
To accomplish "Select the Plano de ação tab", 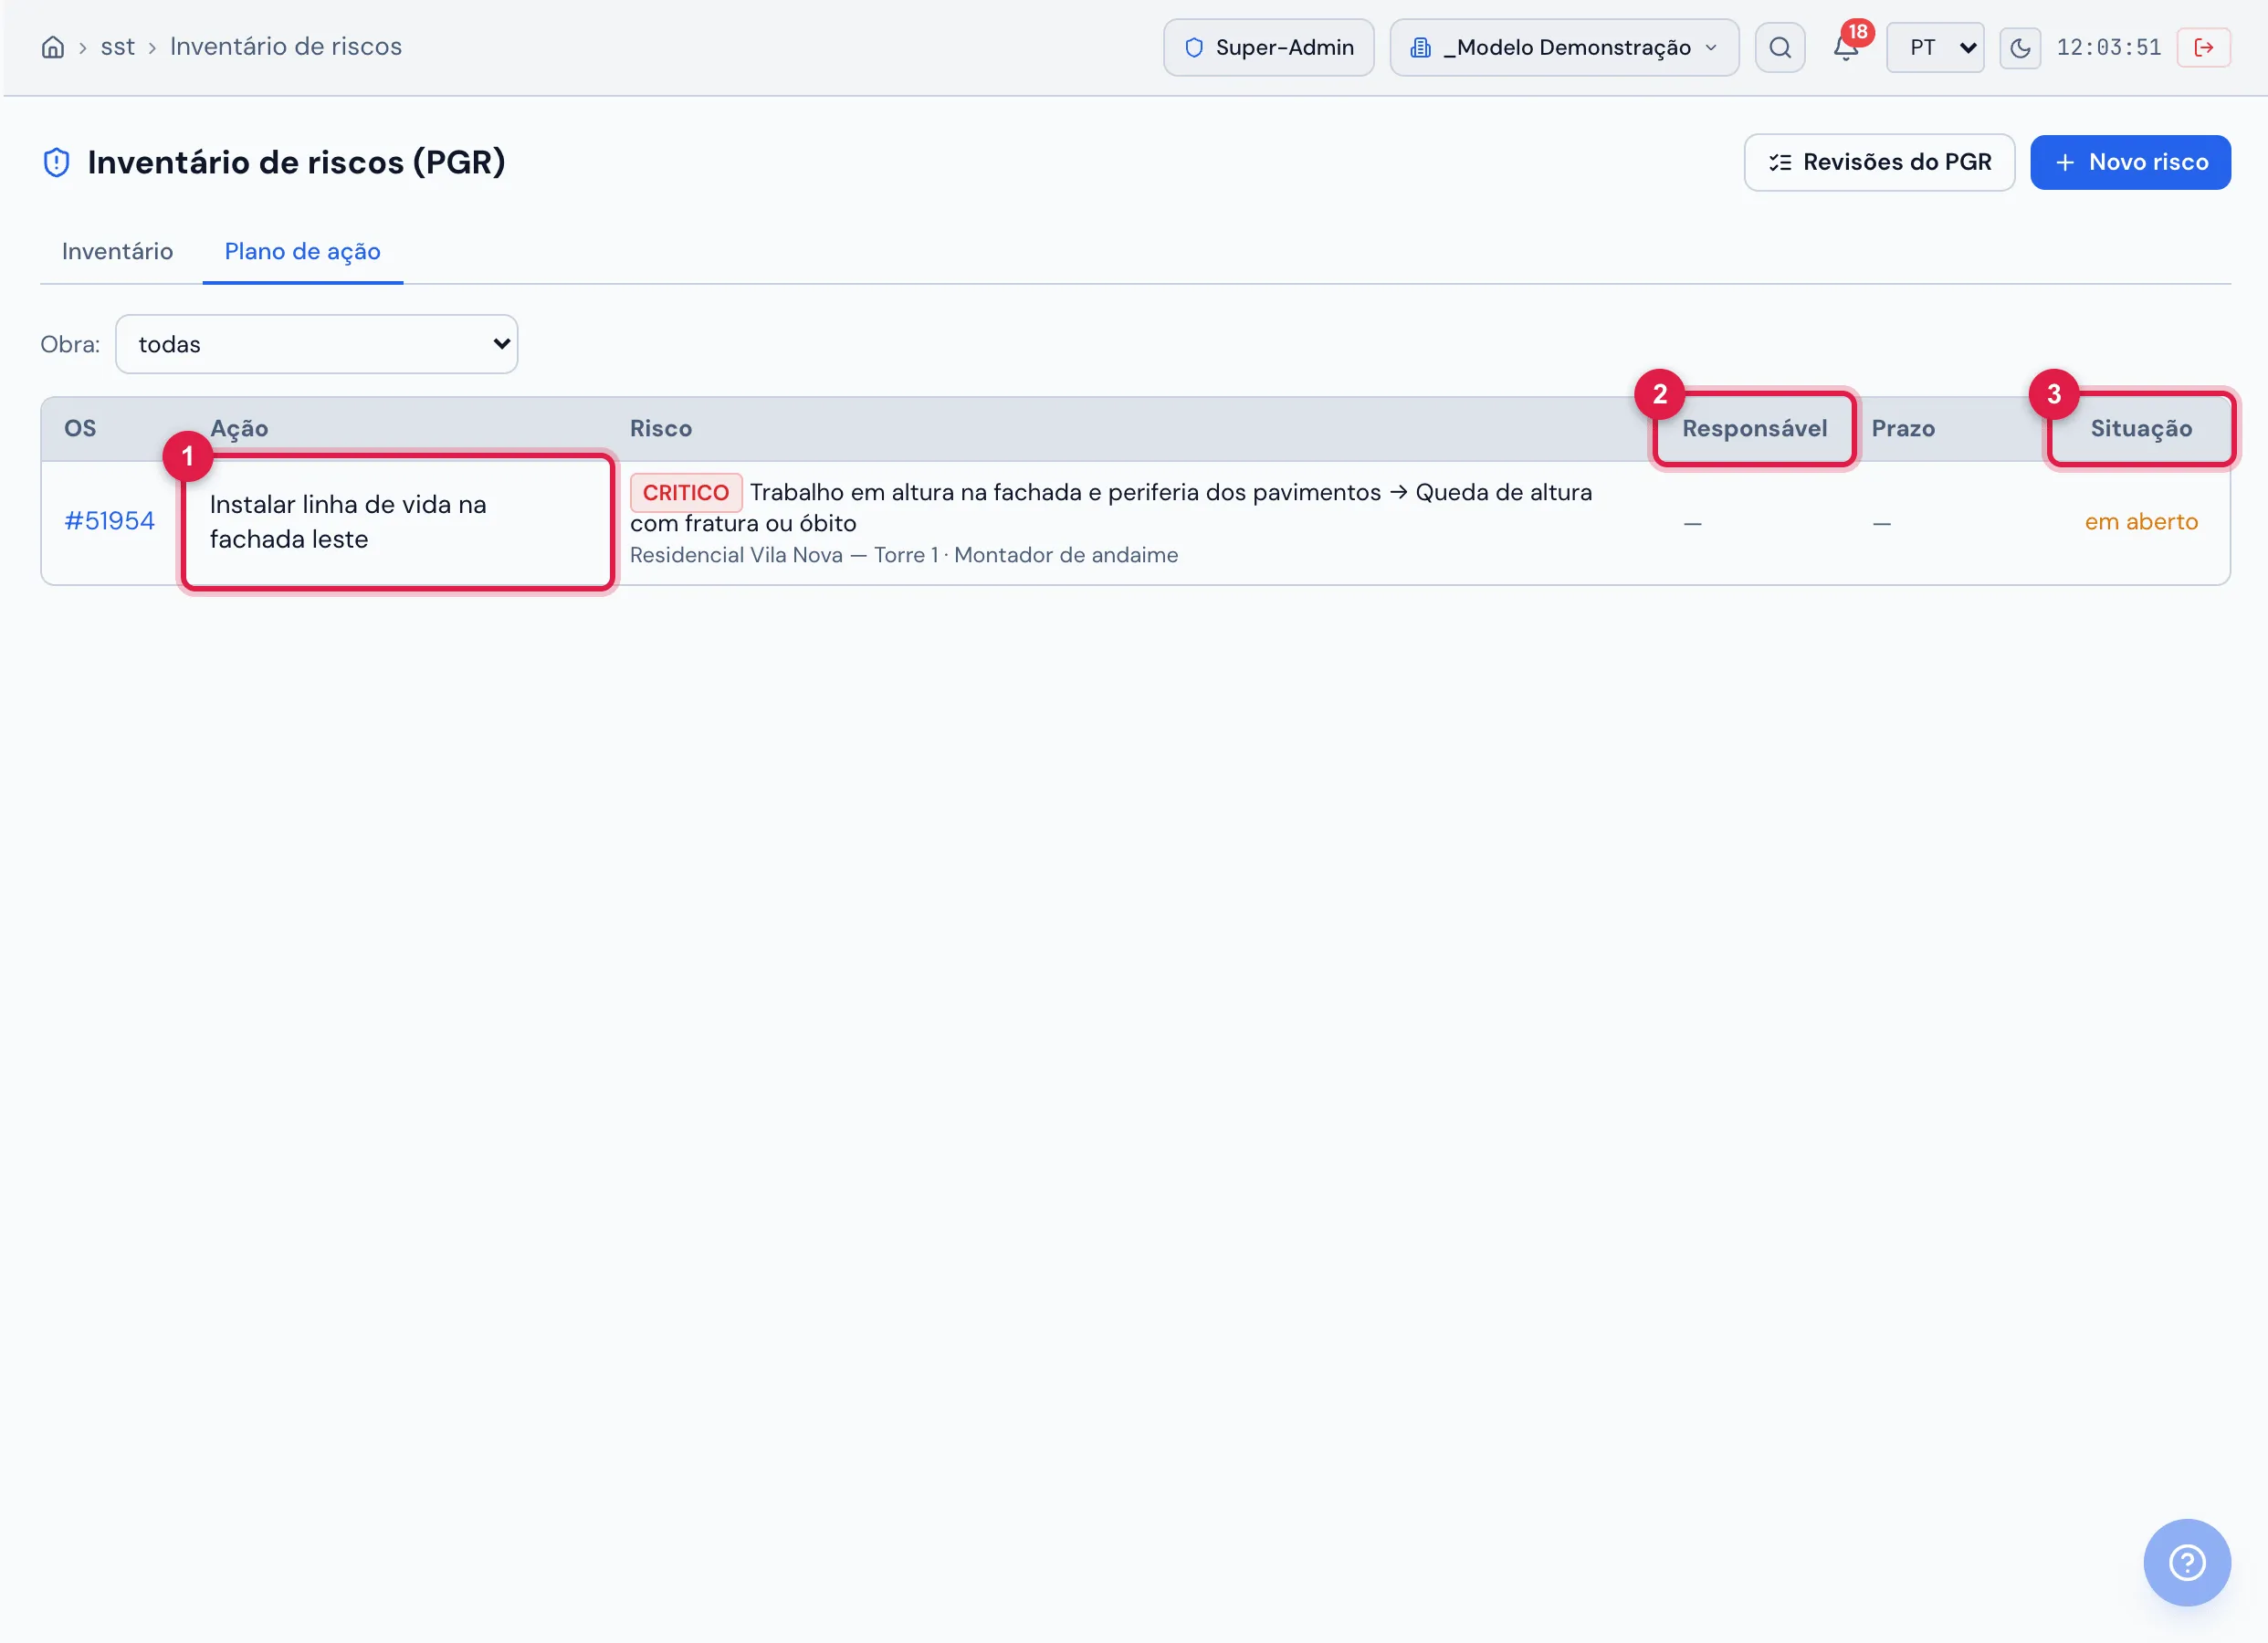I will click(x=302, y=251).
